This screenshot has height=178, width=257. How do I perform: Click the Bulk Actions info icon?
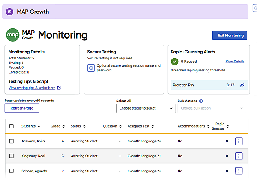tap(201, 101)
